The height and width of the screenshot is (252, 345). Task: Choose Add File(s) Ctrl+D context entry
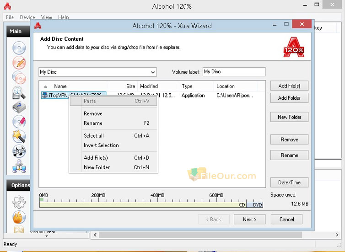coord(113,158)
